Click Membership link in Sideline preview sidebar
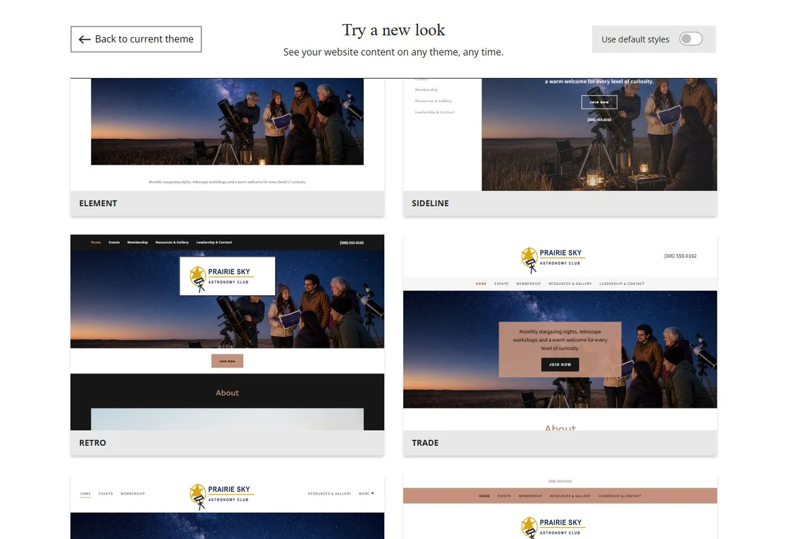This screenshot has width=787, height=539. click(426, 90)
